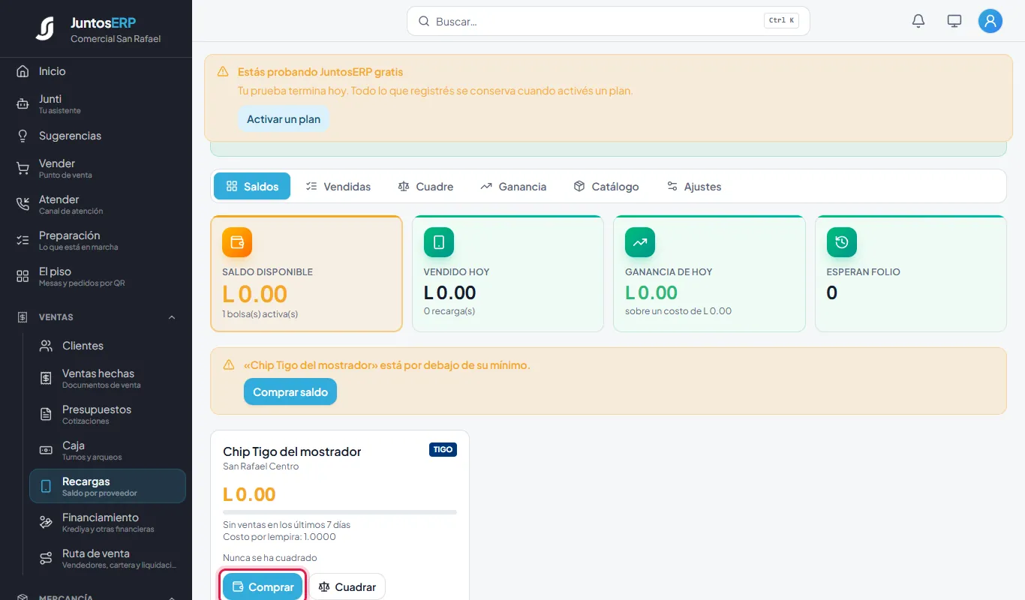This screenshot has height=600, width=1025.
Task: Open Vender punto de venta
Action: pyautogui.click(x=96, y=168)
